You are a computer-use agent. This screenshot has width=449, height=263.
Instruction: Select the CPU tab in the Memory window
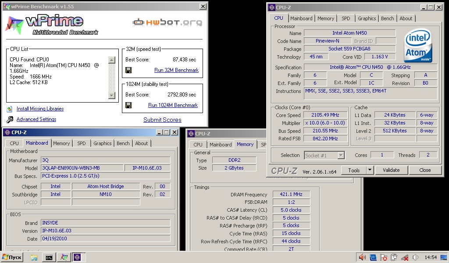(198, 145)
